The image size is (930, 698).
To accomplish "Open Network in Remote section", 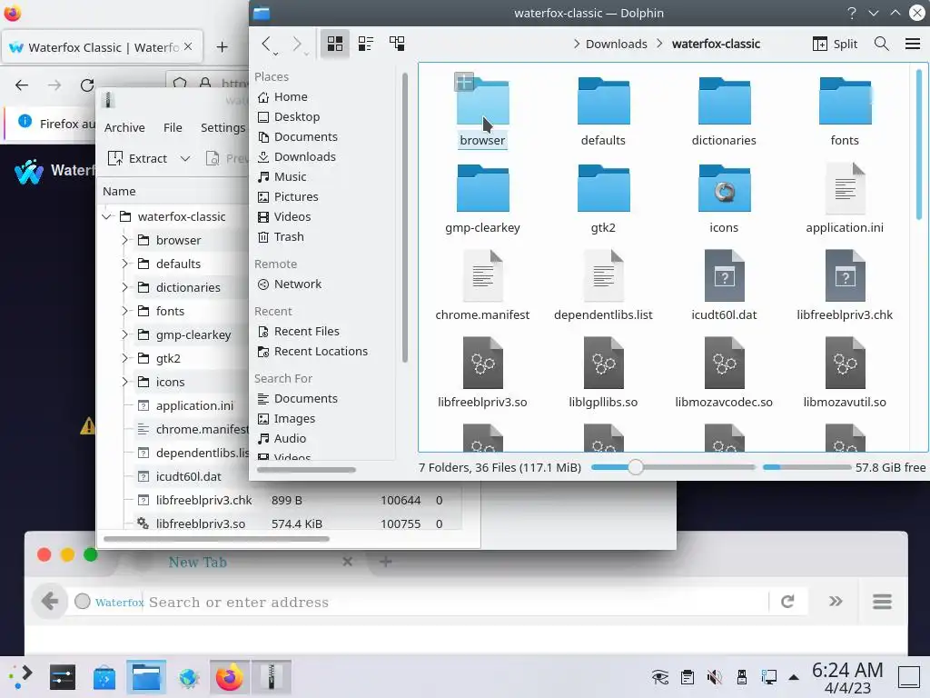I will point(298,284).
